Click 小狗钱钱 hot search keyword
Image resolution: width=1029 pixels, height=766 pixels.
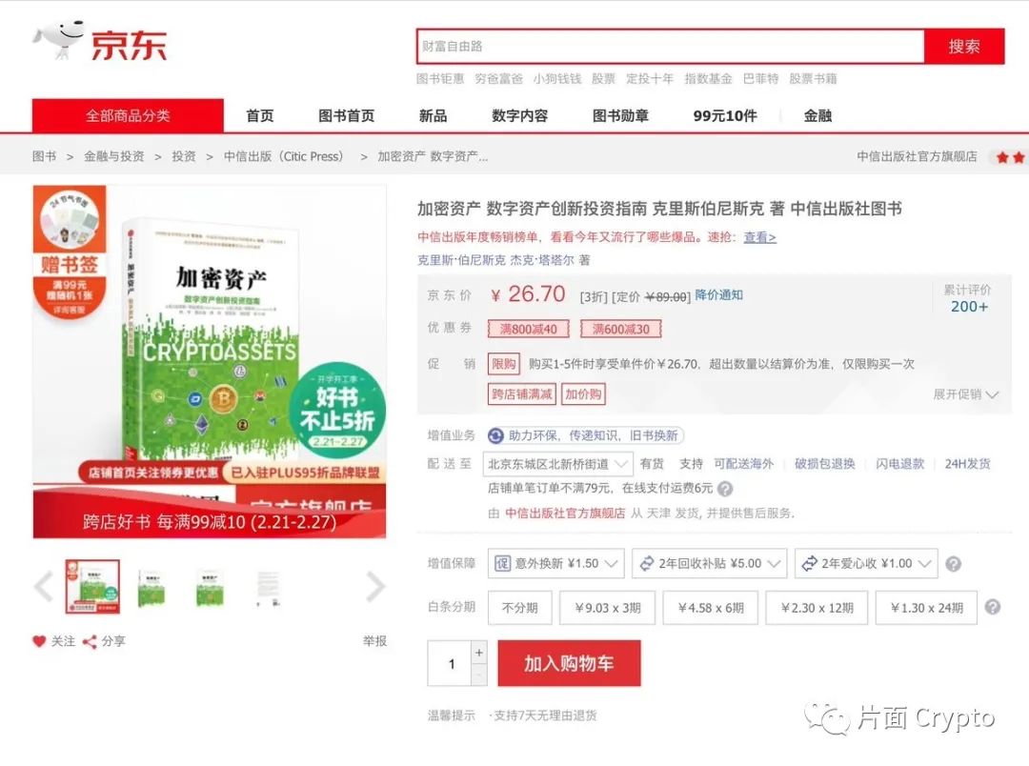coord(557,79)
